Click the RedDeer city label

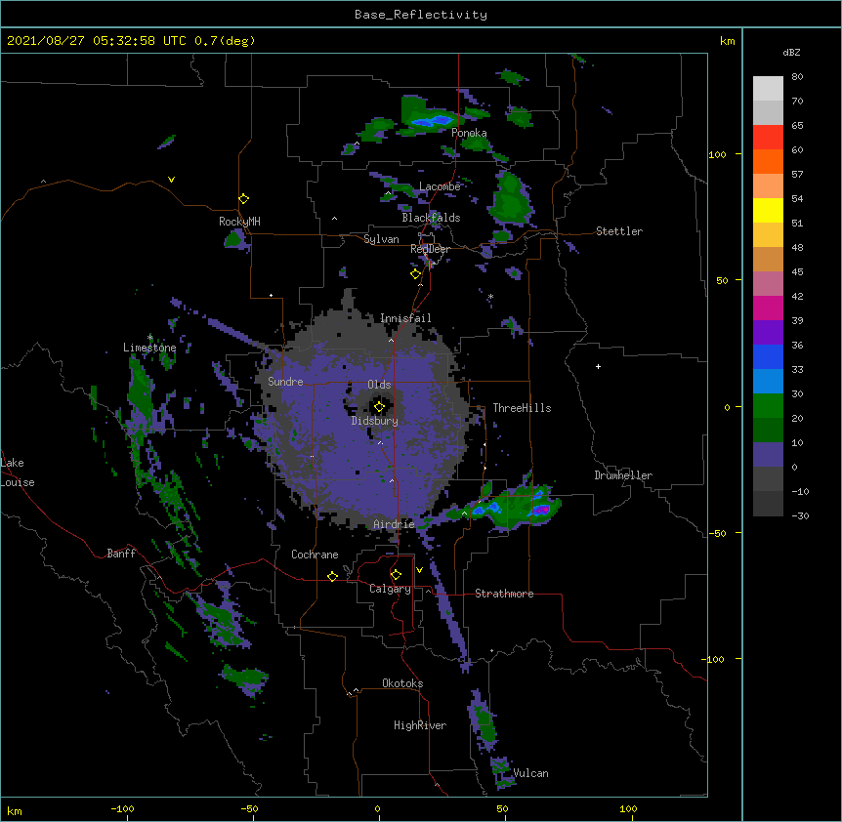tap(430, 249)
